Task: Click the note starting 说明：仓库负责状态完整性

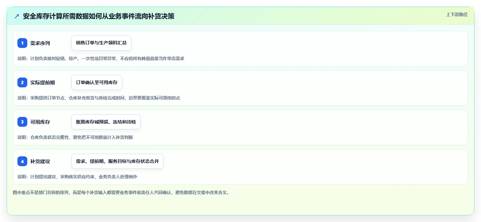Action: pyautogui.click(x=75, y=137)
